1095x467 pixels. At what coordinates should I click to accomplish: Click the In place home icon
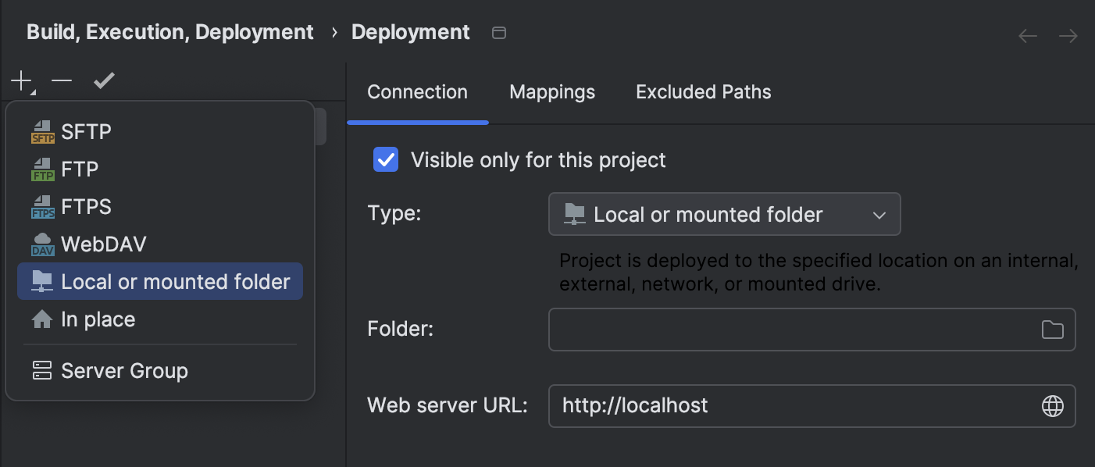coord(41,319)
